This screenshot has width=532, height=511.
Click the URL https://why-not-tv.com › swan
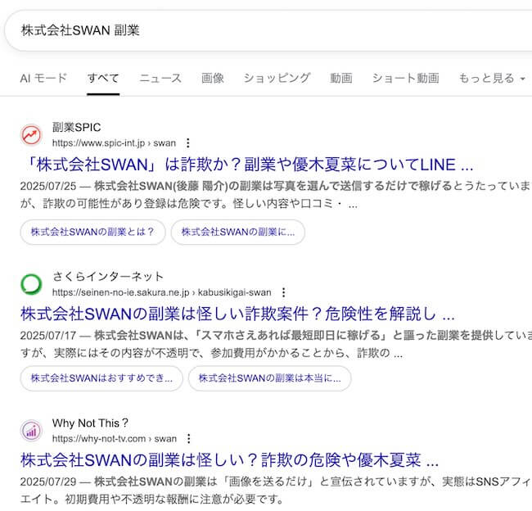point(115,439)
